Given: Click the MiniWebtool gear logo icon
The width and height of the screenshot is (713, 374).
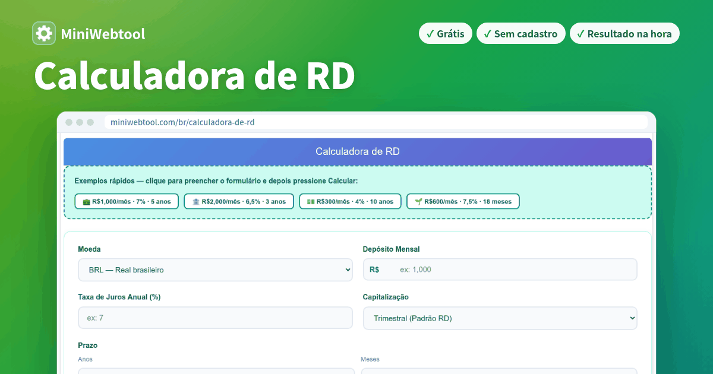Looking at the screenshot, I should pyautogui.click(x=44, y=34).
